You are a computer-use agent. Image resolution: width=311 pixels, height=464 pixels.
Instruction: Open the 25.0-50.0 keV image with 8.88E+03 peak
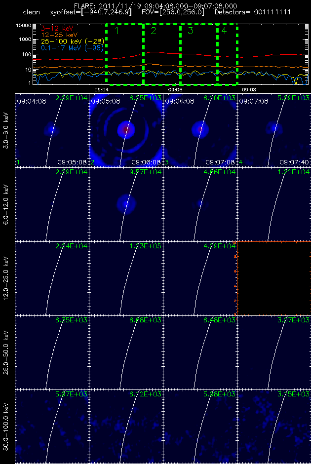(x=126, y=352)
